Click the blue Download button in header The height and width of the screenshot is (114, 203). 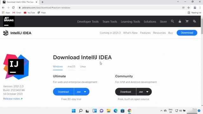[x=187, y=33]
